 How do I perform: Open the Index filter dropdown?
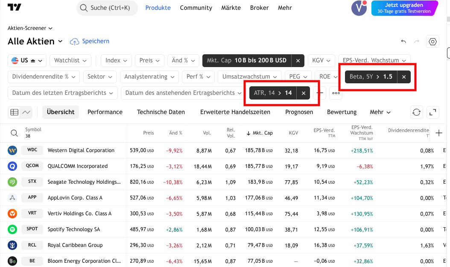tap(116, 61)
